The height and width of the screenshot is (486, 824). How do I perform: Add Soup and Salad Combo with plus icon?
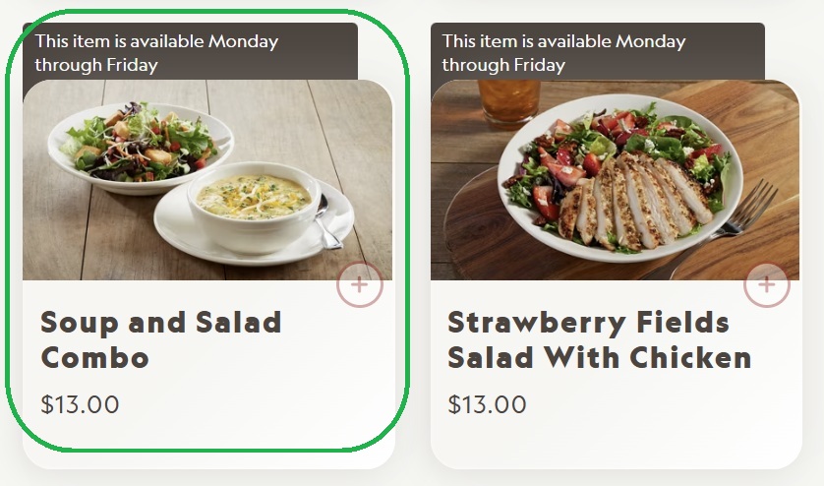(x=359, y=285)
